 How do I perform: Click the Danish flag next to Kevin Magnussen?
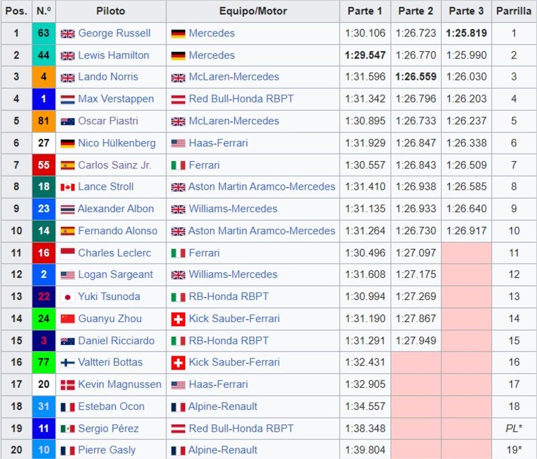(68, 385)
